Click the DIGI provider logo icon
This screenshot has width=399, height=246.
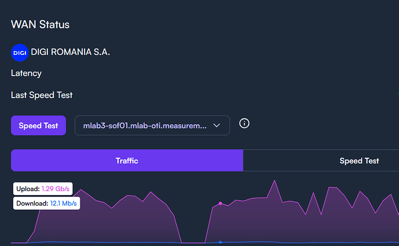[20, 53]
